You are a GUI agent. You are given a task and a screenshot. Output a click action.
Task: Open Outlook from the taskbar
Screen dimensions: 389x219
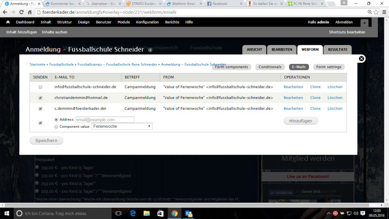[188, 213]
